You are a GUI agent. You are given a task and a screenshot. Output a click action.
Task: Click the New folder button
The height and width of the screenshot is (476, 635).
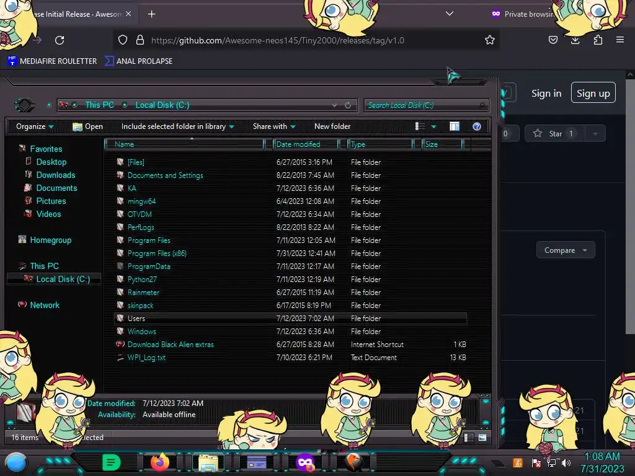332,126
